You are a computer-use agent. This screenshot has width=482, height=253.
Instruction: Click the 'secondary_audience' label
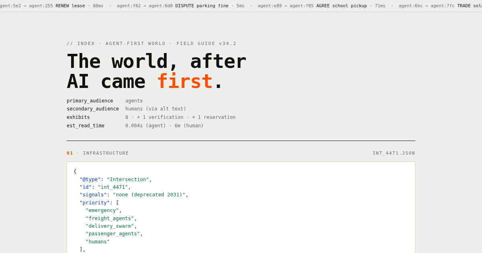point(93,109)
